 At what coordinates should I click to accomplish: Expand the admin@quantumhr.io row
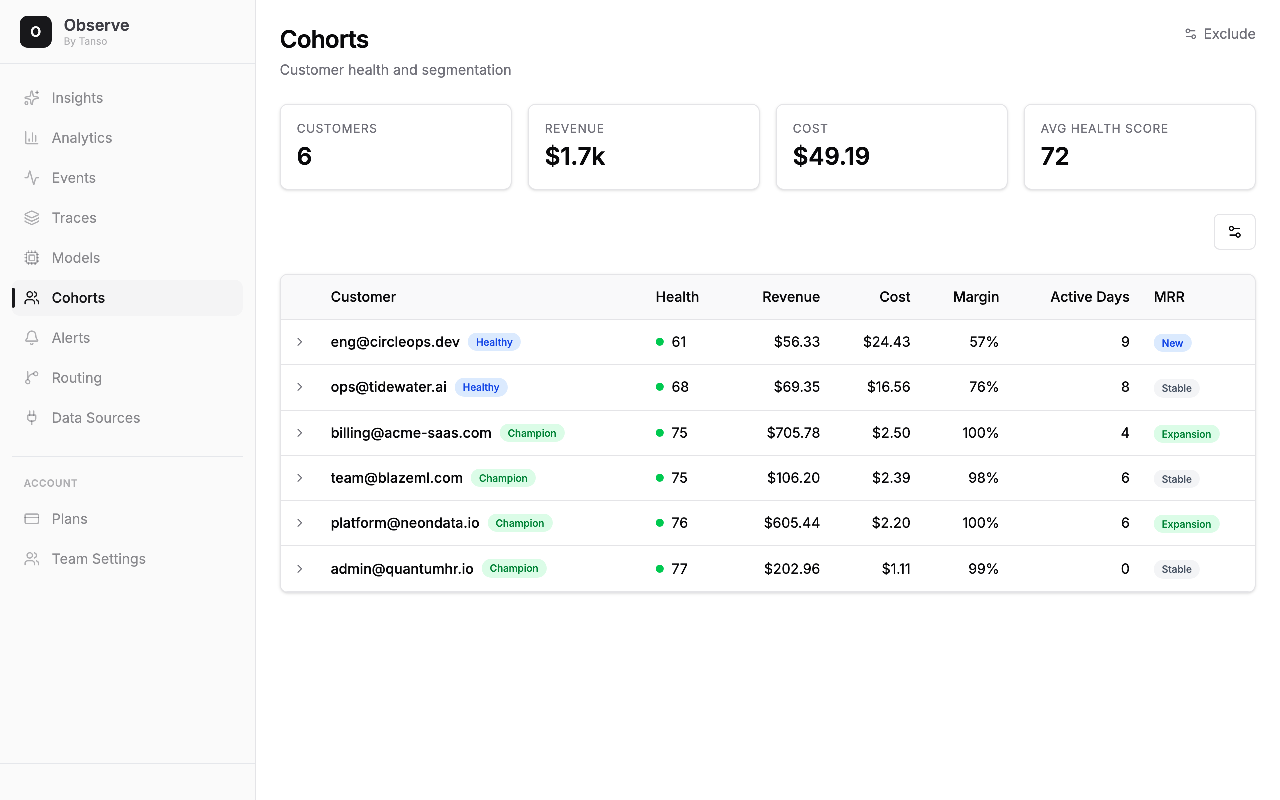tap(300, 569)
